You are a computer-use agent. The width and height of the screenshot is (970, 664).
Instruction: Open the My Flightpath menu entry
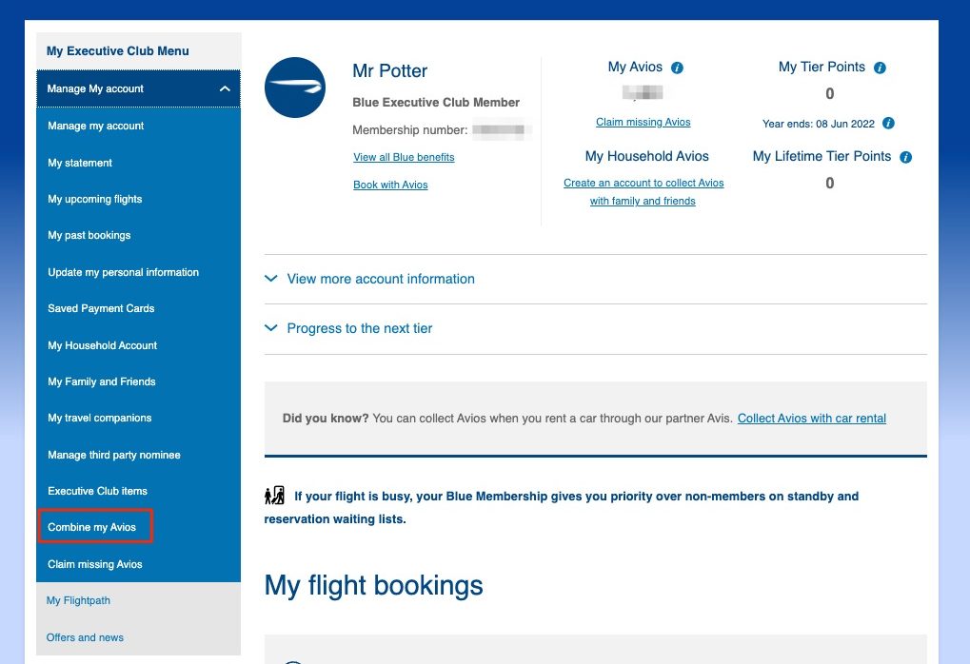point(78,600)
